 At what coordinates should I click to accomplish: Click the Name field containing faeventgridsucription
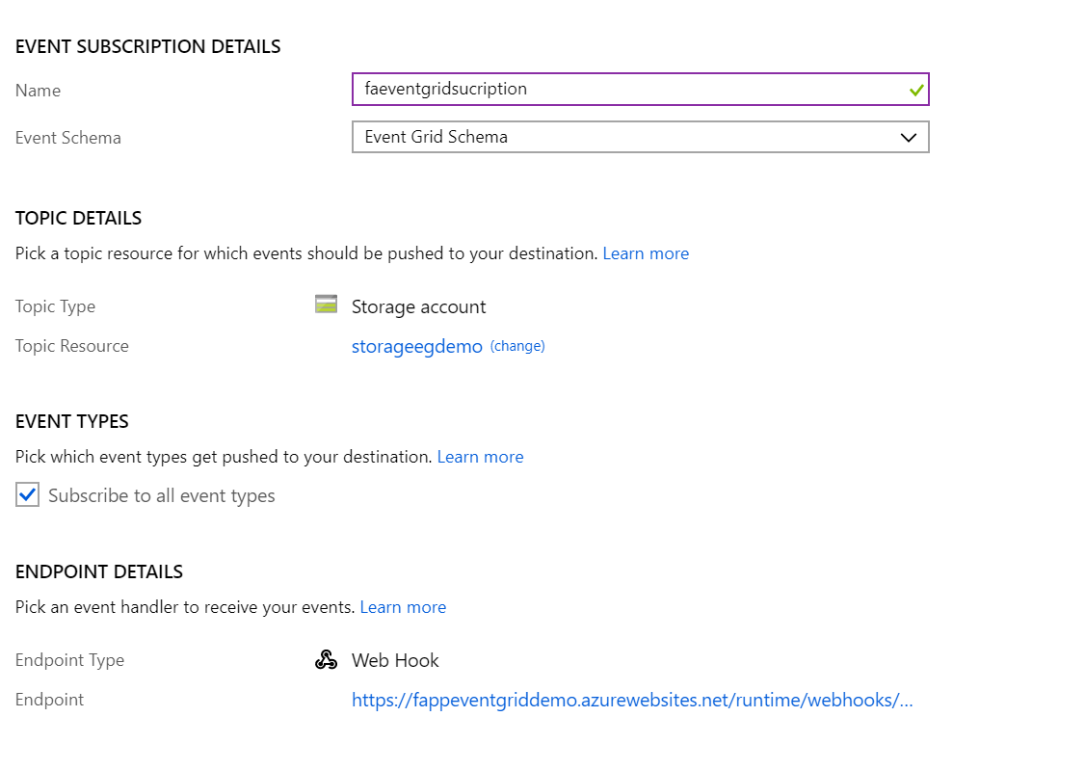[x=626, y=89]
